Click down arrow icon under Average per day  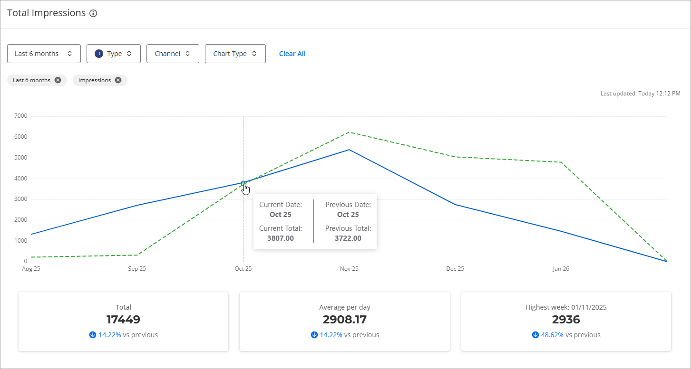click(x=314, y=335)
